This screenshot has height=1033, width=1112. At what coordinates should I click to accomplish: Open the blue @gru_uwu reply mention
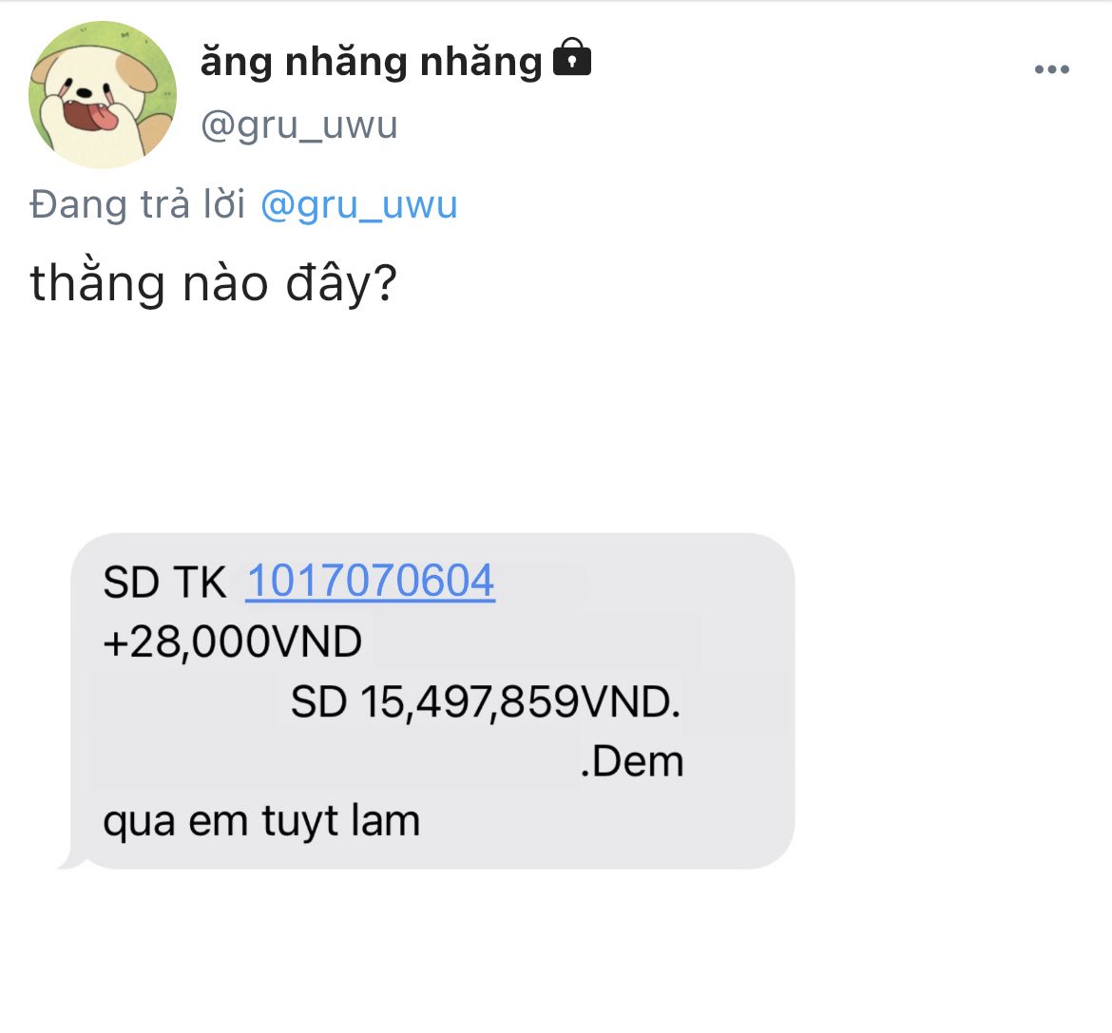(359, 205)
